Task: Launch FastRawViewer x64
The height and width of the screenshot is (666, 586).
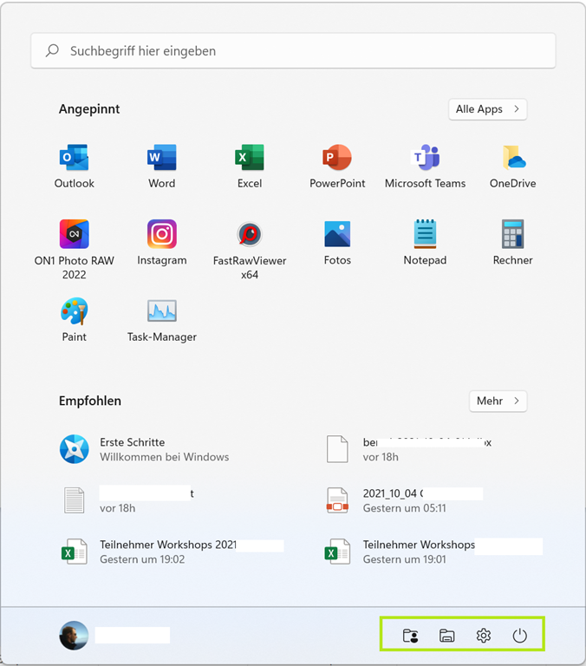Action: [250, 236]
